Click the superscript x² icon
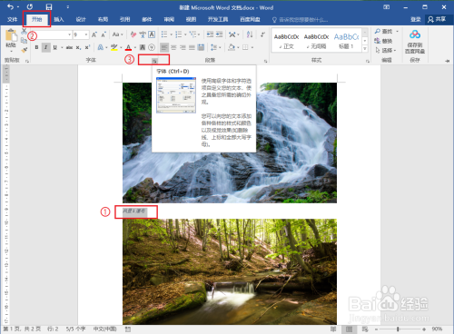 [87, 47]
